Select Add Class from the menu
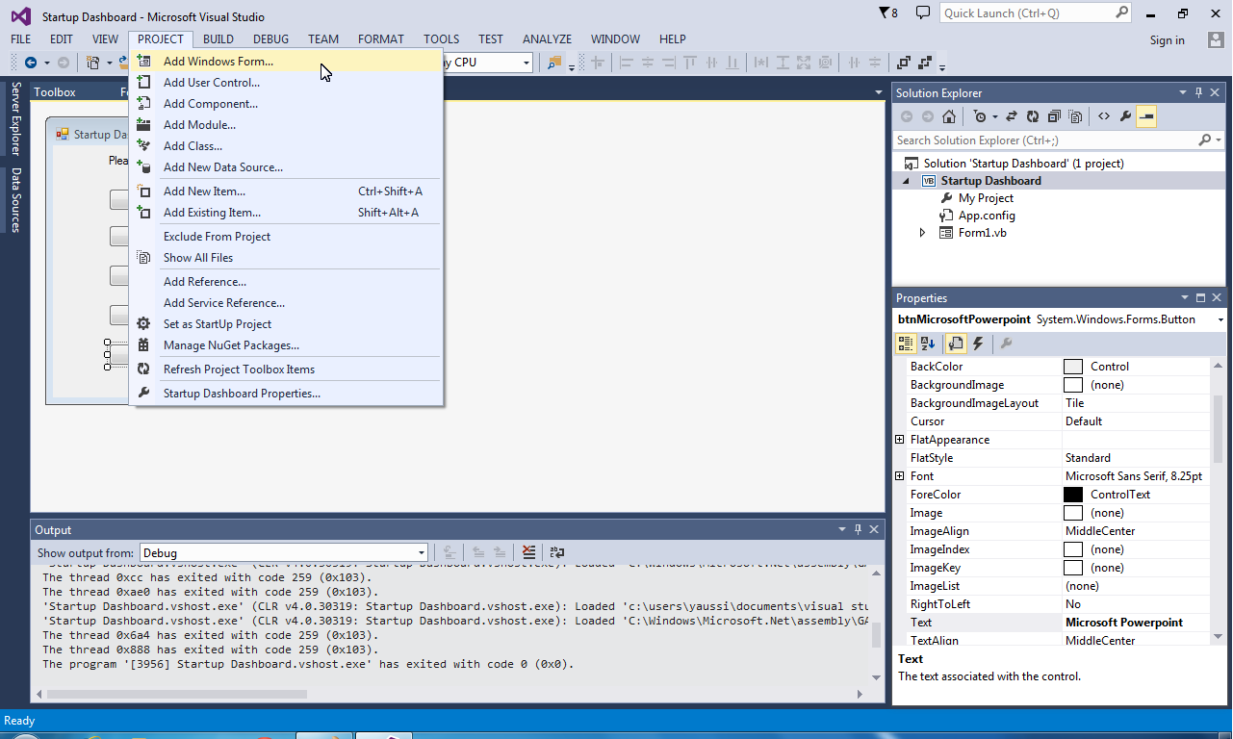The height and width of the screenshot is (739, 1233). (287, 146)
